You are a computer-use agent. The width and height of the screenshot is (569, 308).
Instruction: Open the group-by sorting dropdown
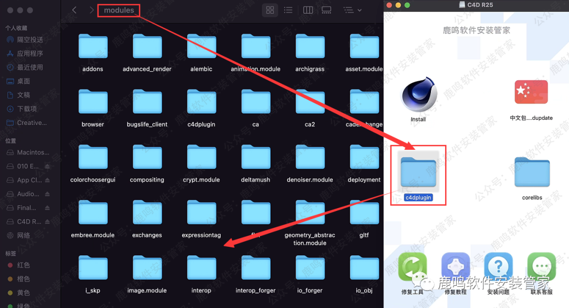pos(352,10)
